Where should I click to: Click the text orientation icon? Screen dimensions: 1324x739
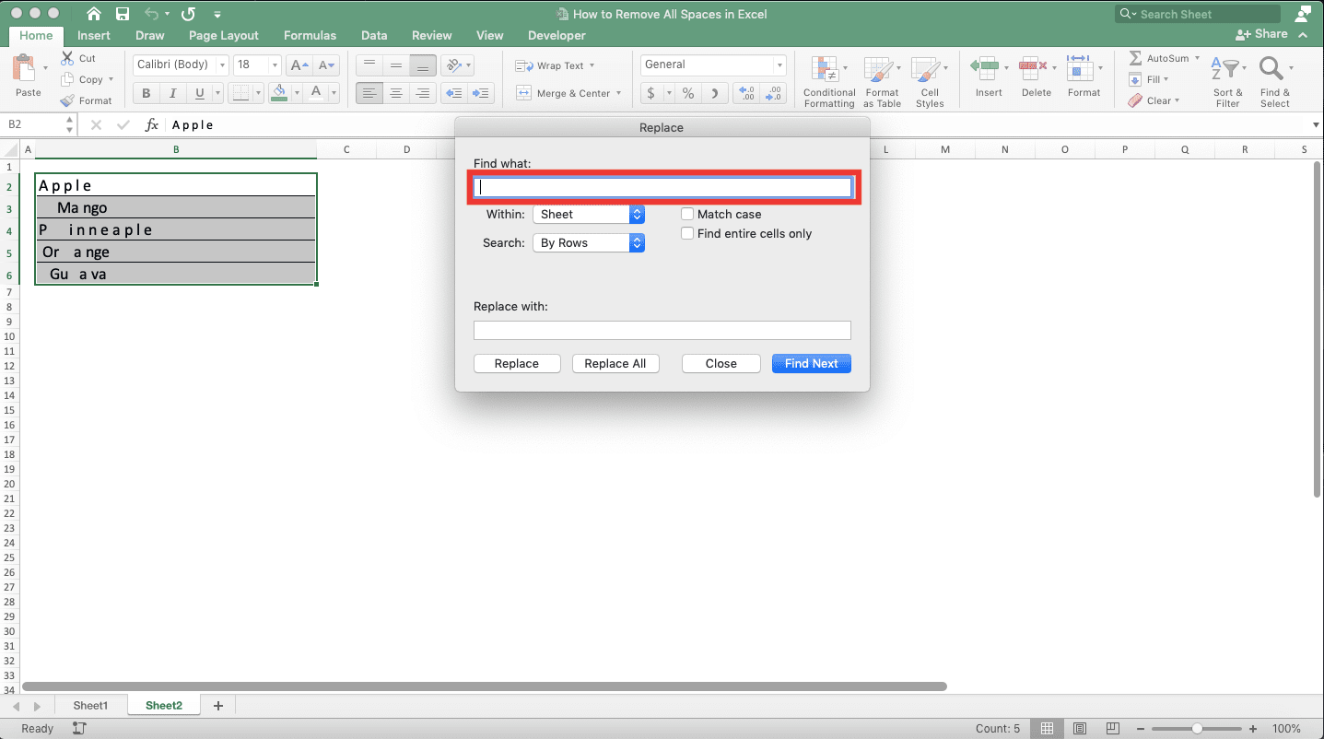point(452,65)
